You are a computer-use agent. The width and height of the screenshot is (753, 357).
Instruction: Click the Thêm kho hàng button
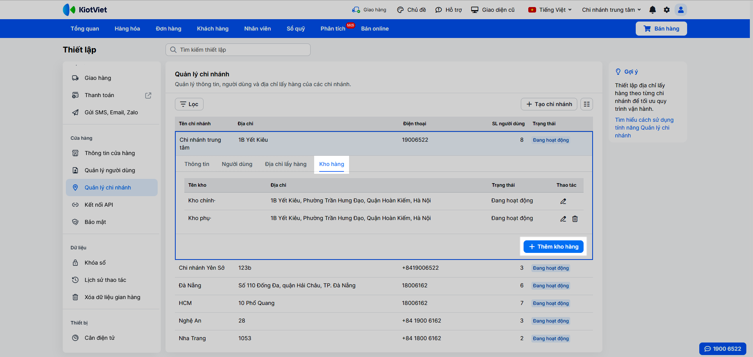click(553, 247)
